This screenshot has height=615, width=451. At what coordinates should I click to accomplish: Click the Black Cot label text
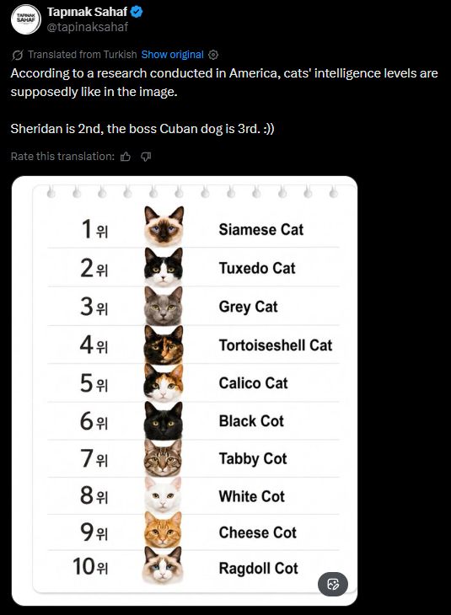(x=251, y=421)
